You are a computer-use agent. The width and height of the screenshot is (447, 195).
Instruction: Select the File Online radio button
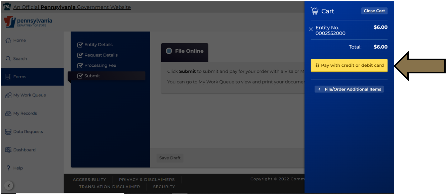[169, 51]
